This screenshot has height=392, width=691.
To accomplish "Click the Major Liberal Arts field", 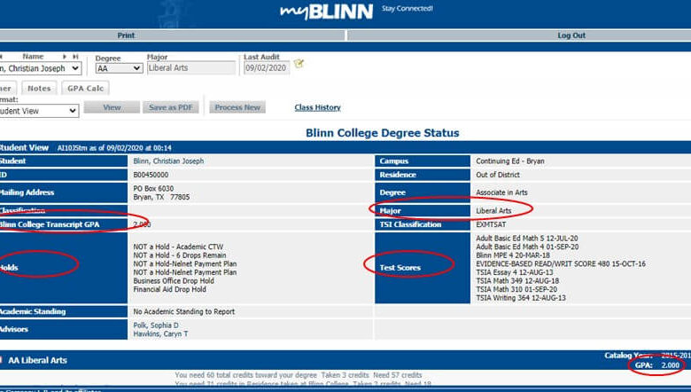I will click(x=191, y=68).
